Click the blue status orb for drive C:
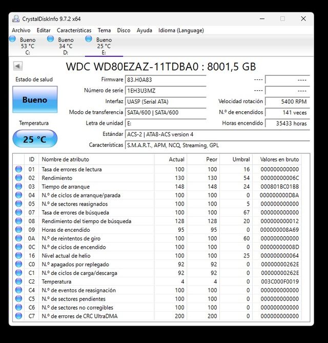This screenshot has height=343, width=328. [12, 39]
